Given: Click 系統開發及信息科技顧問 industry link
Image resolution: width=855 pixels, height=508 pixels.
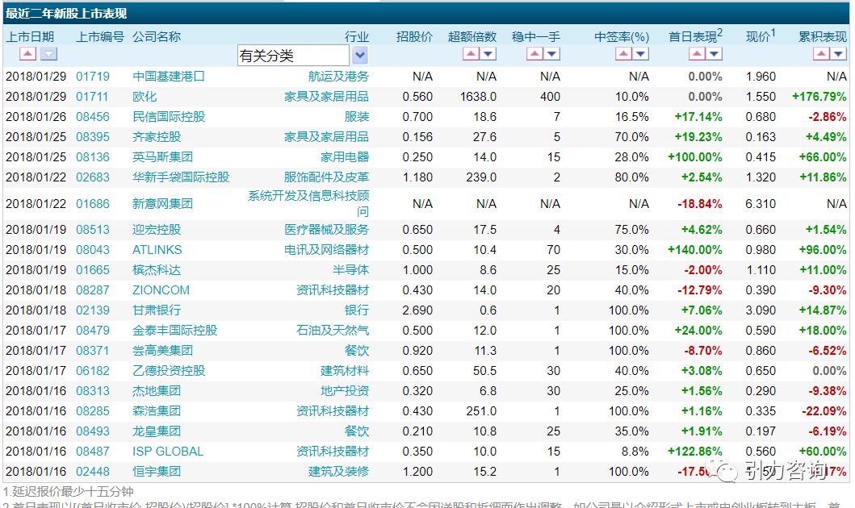Looking at the screenshot, I should (308, 203).
